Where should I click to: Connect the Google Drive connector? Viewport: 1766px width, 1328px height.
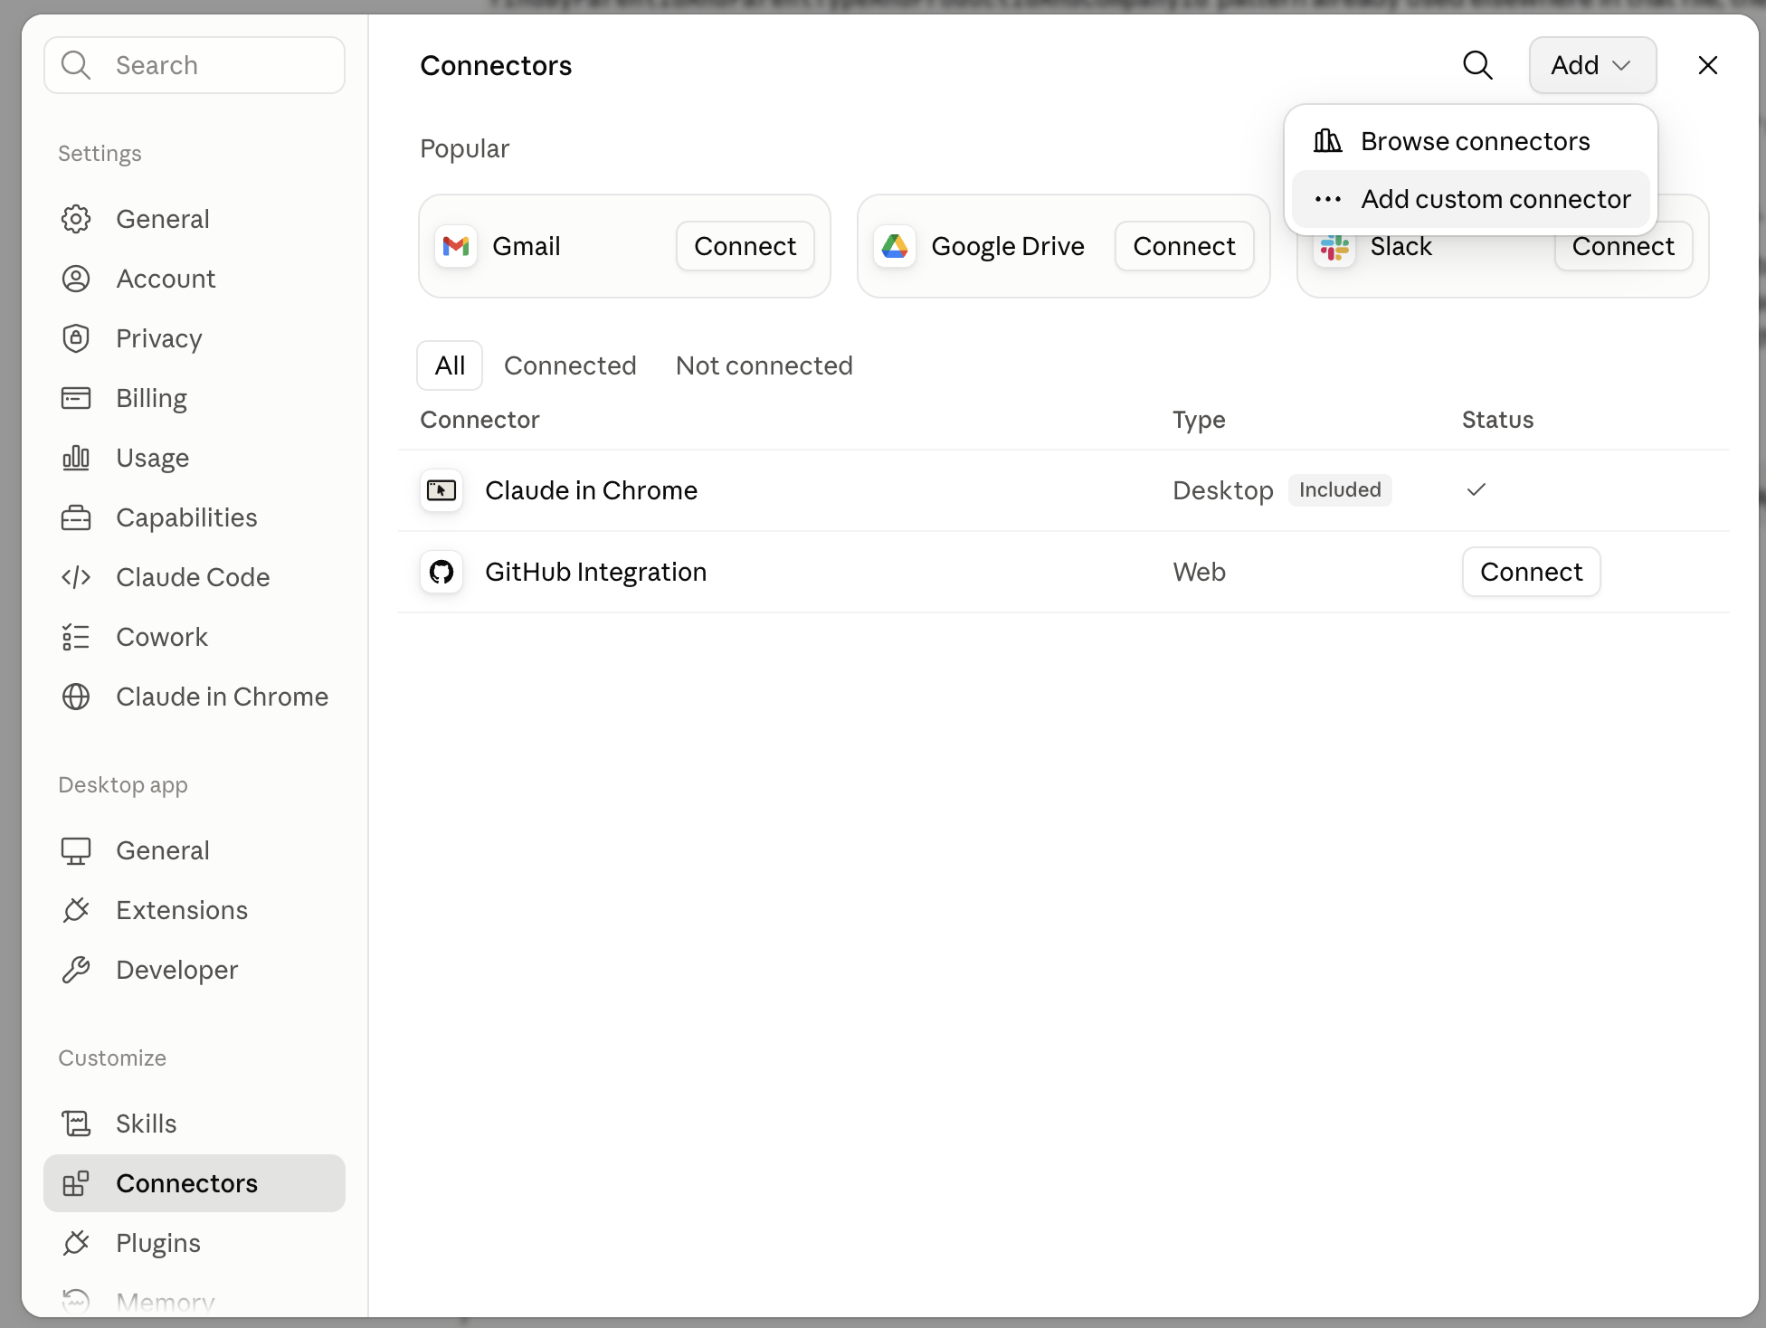1183,246
